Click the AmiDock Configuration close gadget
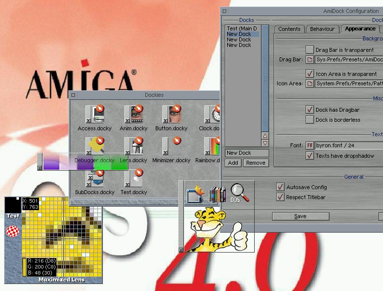 click(x=225, y=11)
